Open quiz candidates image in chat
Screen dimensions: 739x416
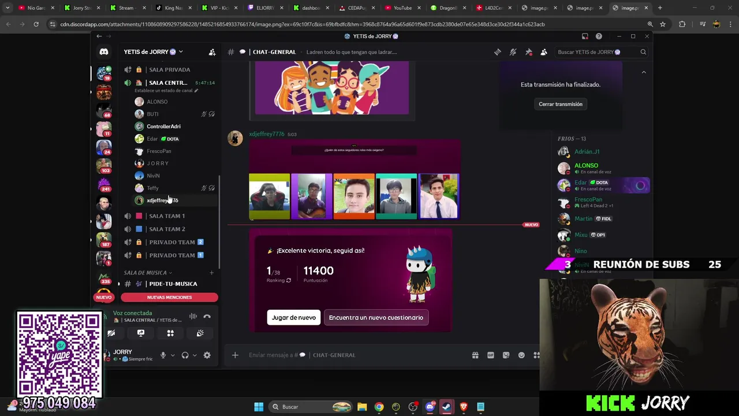coord(354,180)
